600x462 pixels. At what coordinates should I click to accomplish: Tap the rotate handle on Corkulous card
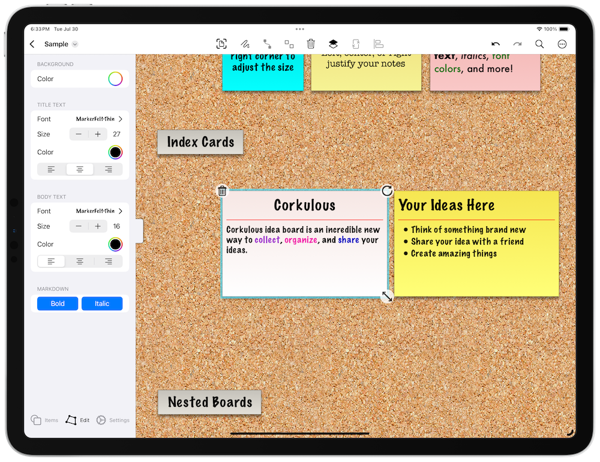(x=387, y=190)
